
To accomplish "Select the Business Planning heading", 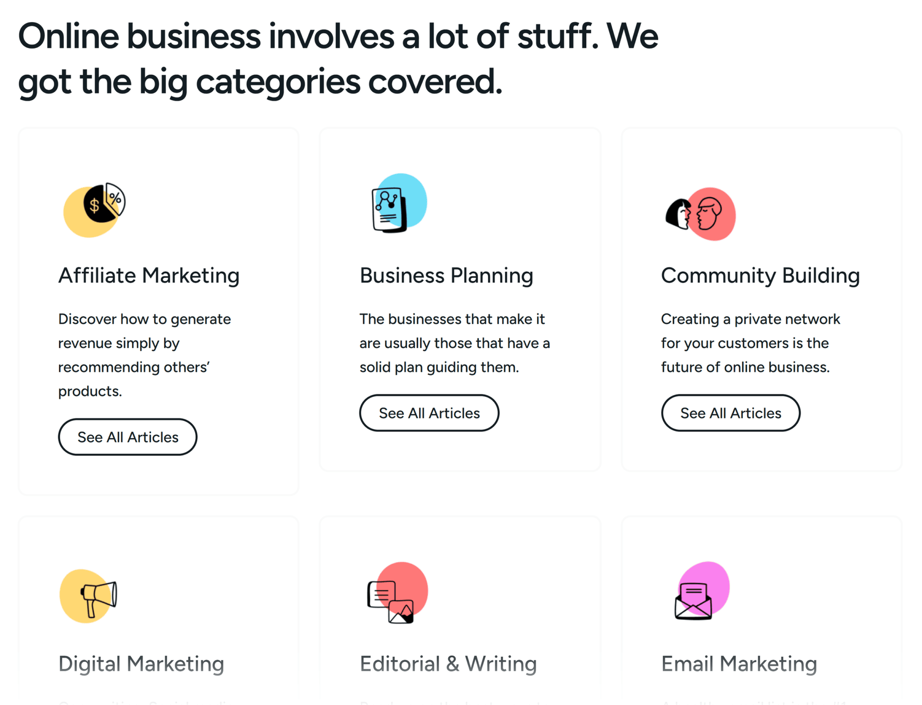I will pyautogui.click(x=446, y=275).
